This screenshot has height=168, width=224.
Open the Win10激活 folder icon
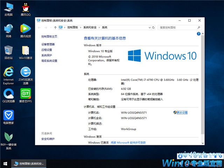coord(26,52)
